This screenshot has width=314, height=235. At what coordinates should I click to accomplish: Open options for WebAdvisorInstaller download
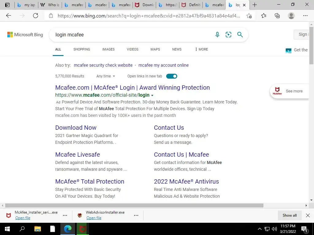136,215
